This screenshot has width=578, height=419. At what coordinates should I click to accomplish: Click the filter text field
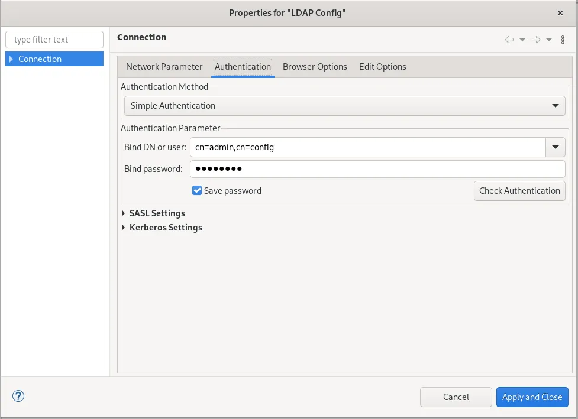[54, 39]
